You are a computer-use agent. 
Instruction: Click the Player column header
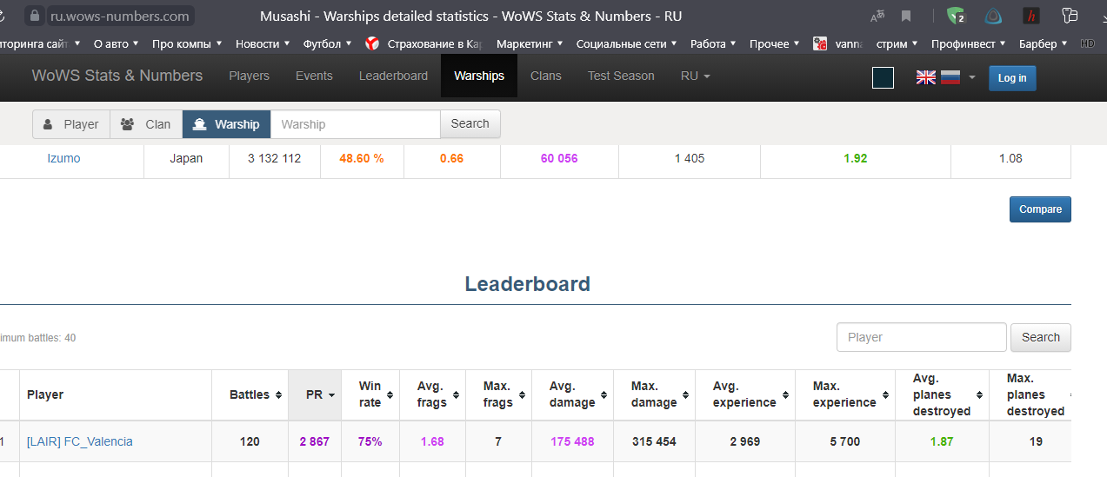[116, 394]
